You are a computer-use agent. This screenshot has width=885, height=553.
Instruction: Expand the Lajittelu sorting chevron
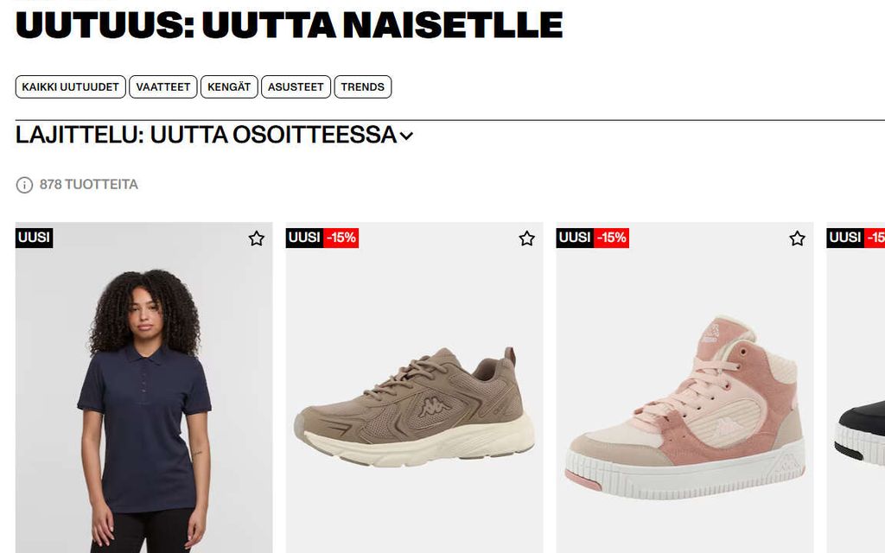406,136
